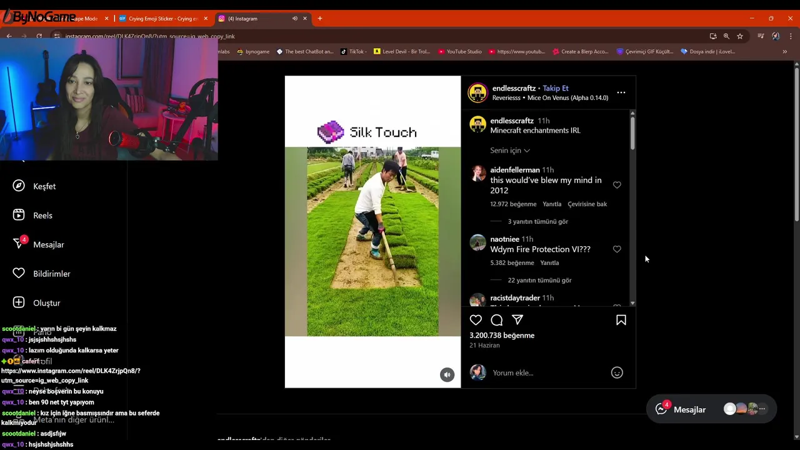Open Mice On Venus audio link
The width and height of the screenshot is (800, 450).
point(567,98)
